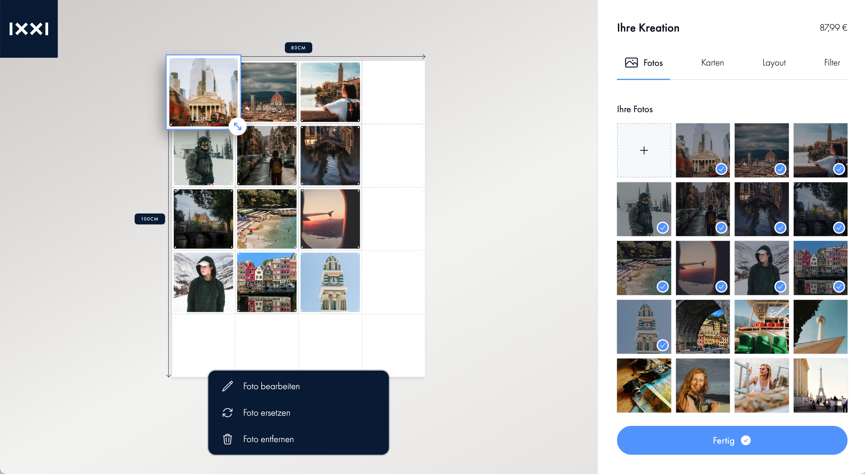
Task: Select the castle and bridge photo on canvas
Action: point(203,219)
